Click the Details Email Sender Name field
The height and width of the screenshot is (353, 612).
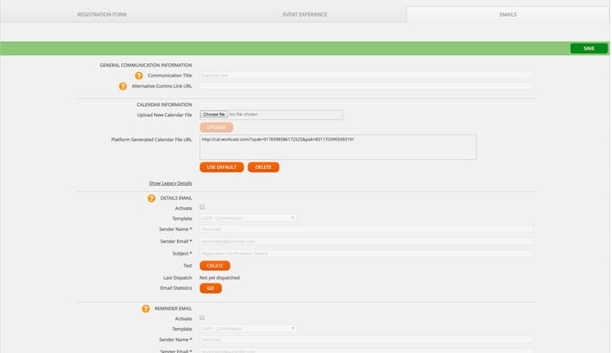click(x=366, y=229)
